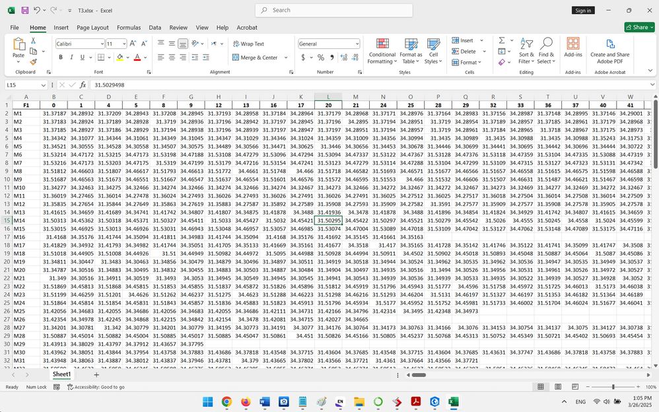Toggle Center horizontal alignment
Viewport: 659px width, 412px height.
click(172, 57)
